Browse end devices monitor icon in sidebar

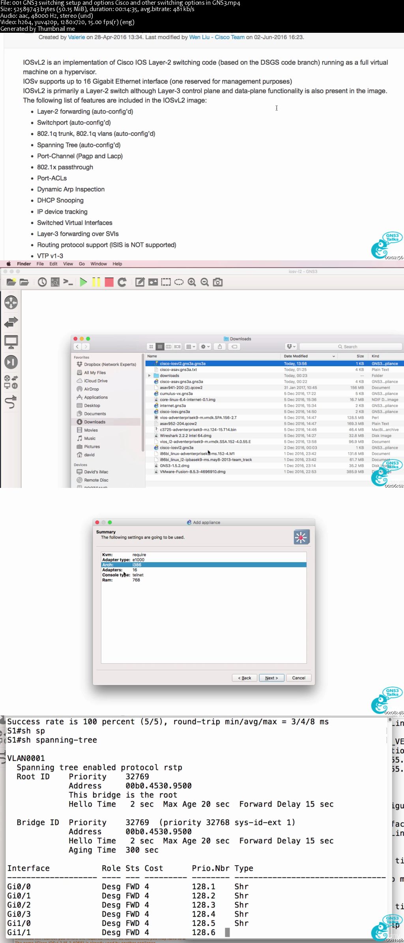[11, 342]
